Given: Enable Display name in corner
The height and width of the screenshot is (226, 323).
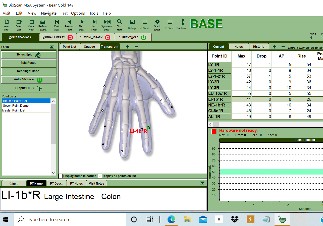Looking at the screenshot, I should (x=60, y=176).
